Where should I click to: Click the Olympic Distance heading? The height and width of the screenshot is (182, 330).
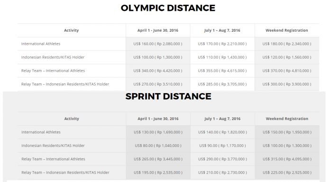click(x=168, y=8)
